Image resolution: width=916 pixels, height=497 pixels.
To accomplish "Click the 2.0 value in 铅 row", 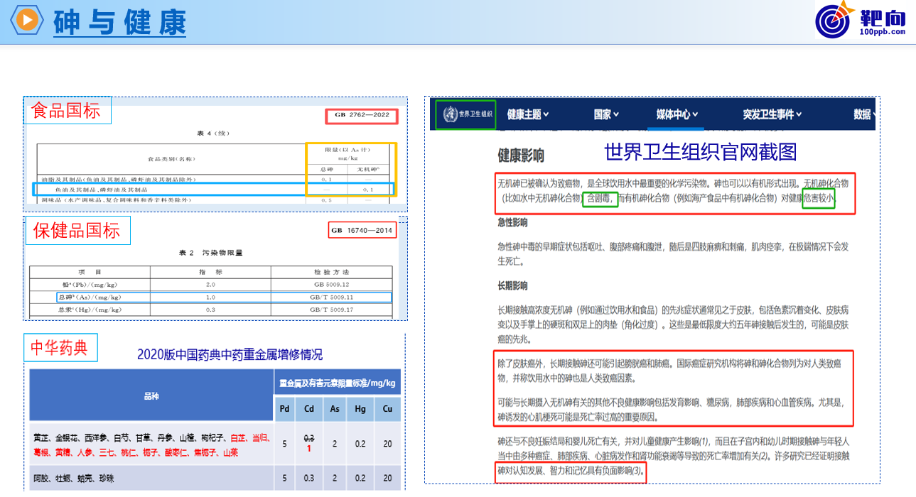I will point(210,284).
